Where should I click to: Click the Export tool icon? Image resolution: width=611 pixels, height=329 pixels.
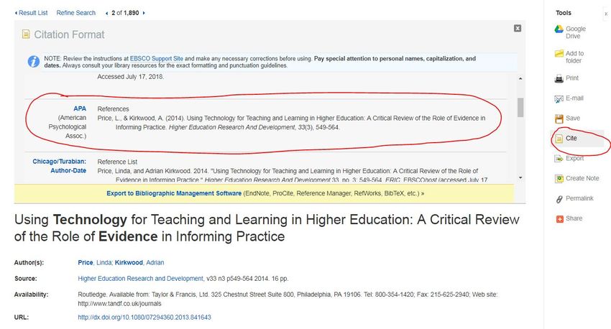click(559, 159)
